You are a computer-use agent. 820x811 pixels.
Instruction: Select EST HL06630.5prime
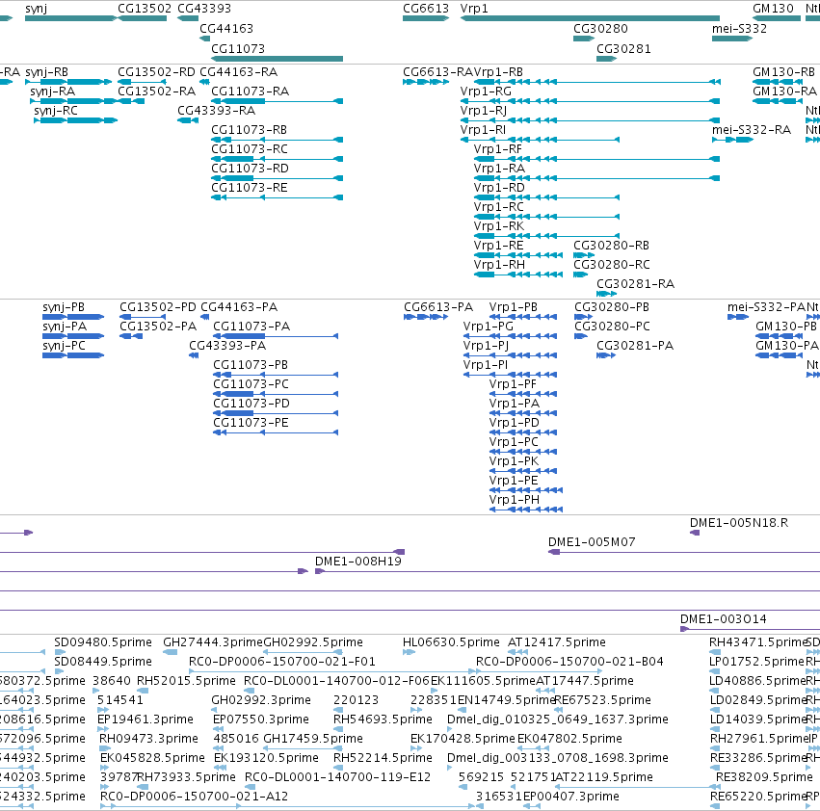[451, 642]
